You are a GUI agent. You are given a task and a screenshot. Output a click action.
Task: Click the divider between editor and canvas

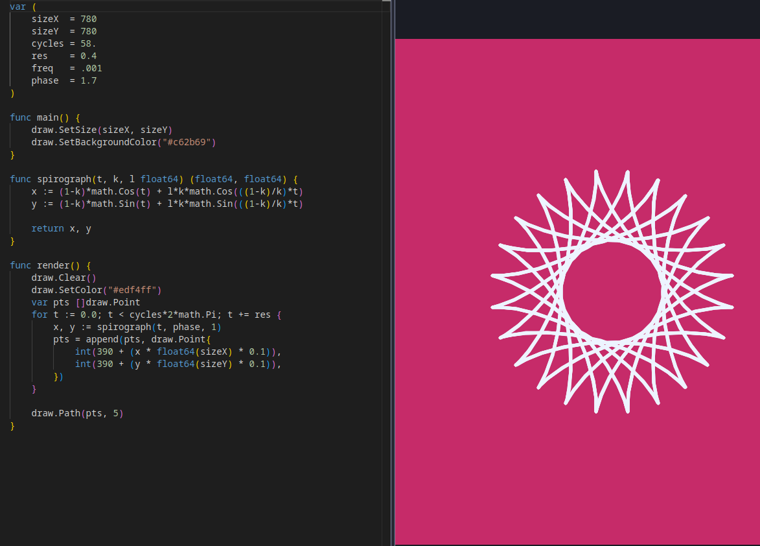pos(393,273)
